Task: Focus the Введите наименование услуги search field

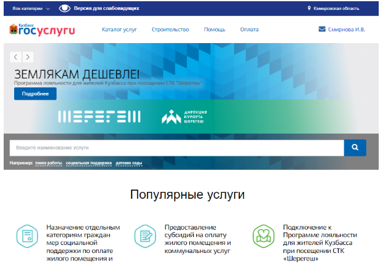Action: pos(177,148)
